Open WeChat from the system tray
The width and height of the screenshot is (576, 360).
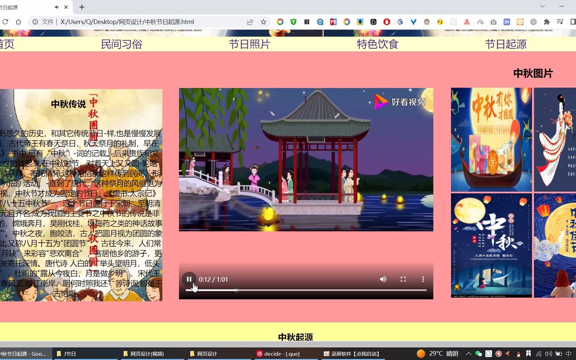(478, 353)
